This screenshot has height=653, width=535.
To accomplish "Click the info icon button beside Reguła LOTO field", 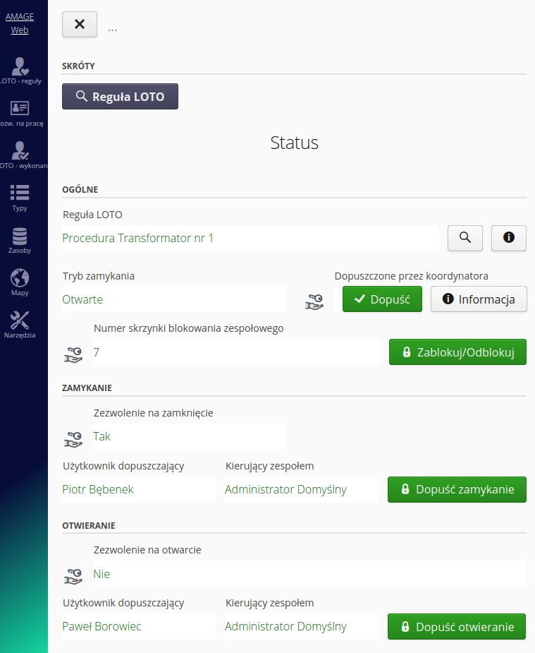I will (508, 238).
